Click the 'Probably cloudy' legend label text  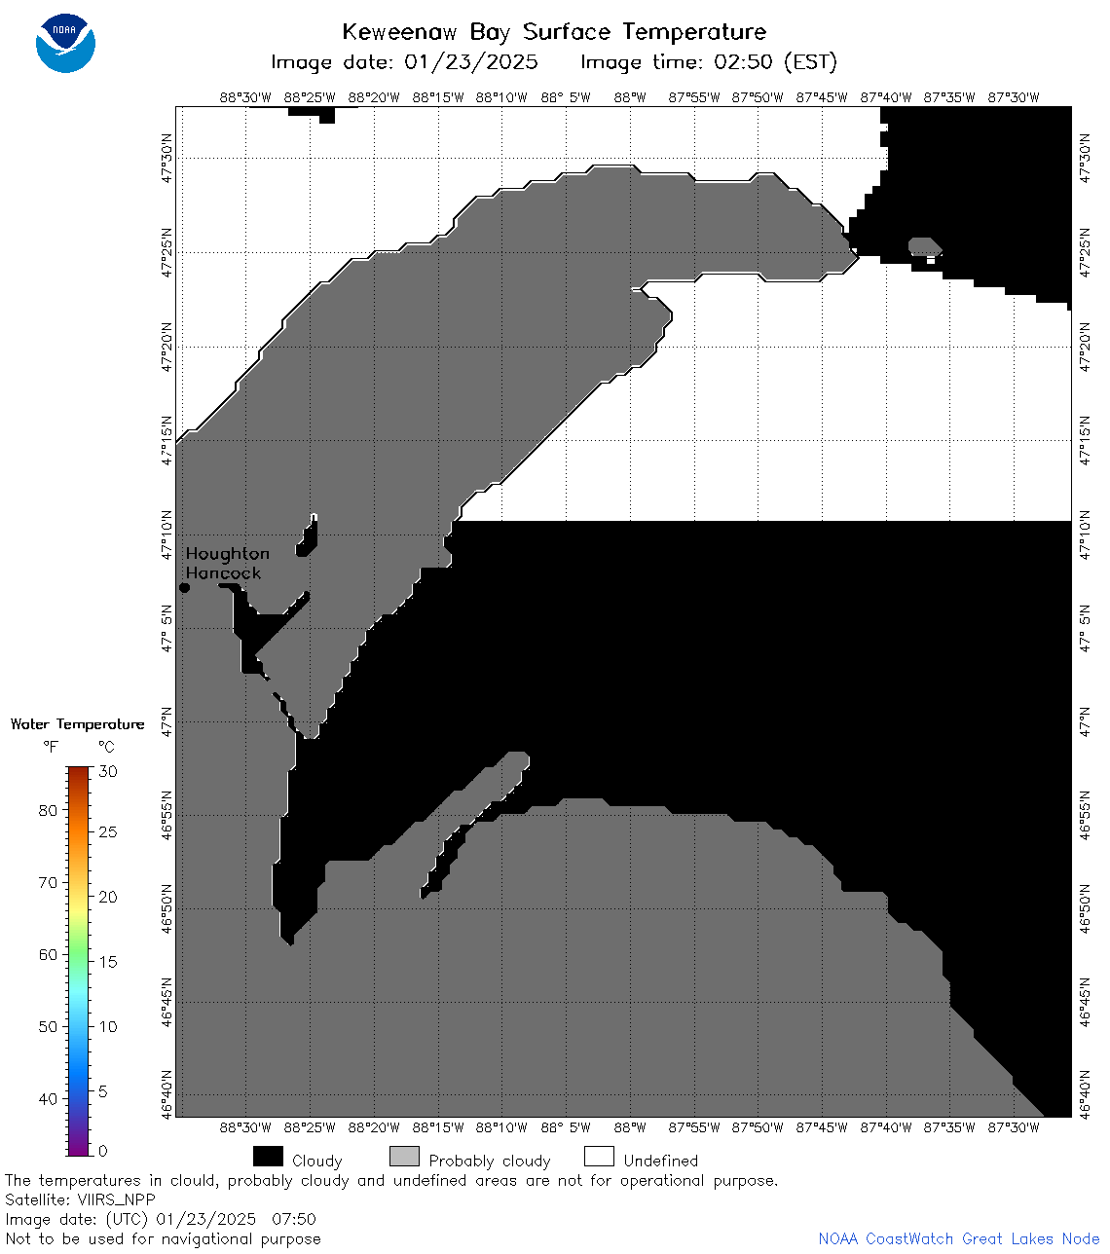[490, 1161]
